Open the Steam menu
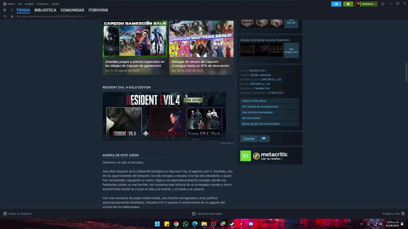Image resolution: width=408 pixels, height=229 pixels. point(9,4)
